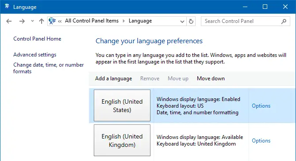Screen dimensions: 296x161
Task: Refresh the Language page
Action: [191, 21]
